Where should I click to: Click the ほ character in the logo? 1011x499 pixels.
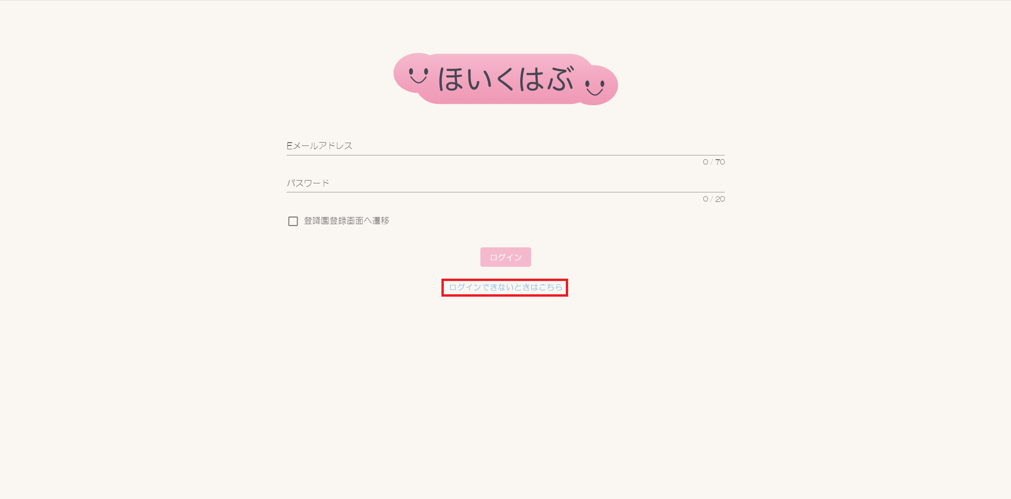coord(451,79)
